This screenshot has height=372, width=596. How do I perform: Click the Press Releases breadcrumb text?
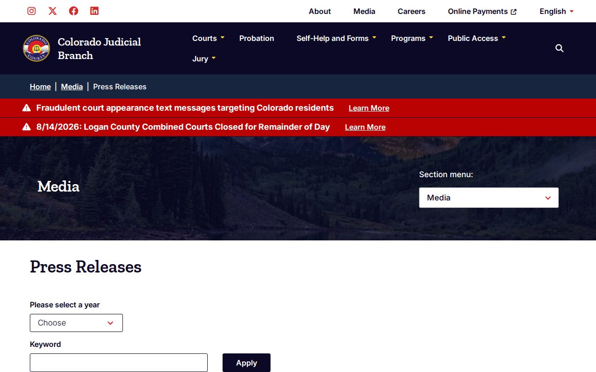pos(120,86)
